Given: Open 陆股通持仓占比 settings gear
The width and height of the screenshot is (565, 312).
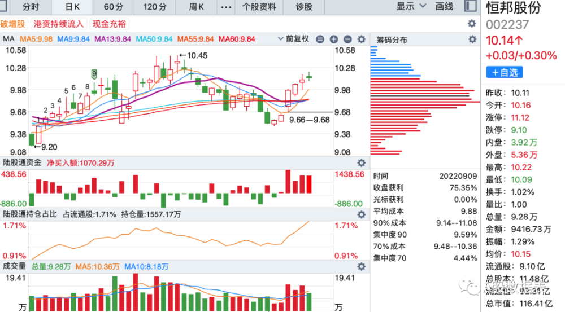Looking at the screenshot, I should pyautogui.click(x=362, y=215).
